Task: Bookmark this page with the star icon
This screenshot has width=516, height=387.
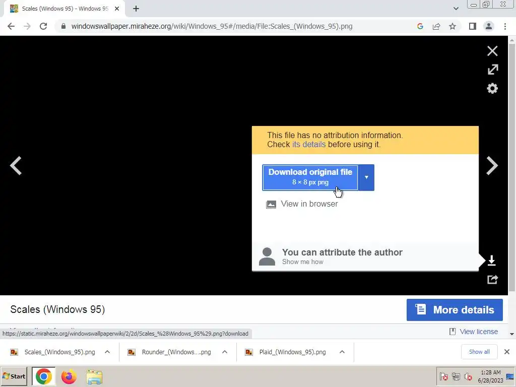Action: 453,26
